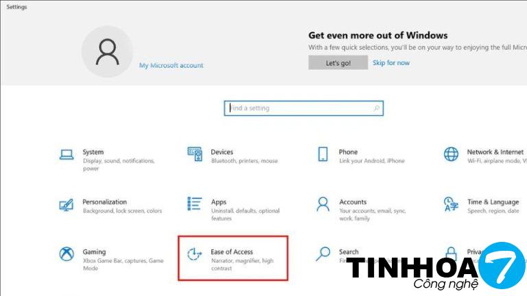Open Ease of Access text label
527x296 pixels.
coord(232,251)
